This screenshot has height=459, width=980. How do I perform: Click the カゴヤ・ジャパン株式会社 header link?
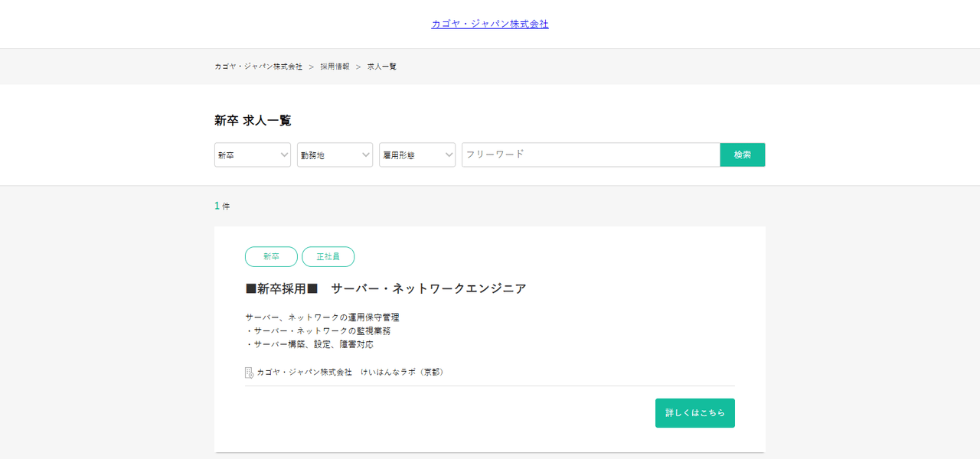[489, 24]
